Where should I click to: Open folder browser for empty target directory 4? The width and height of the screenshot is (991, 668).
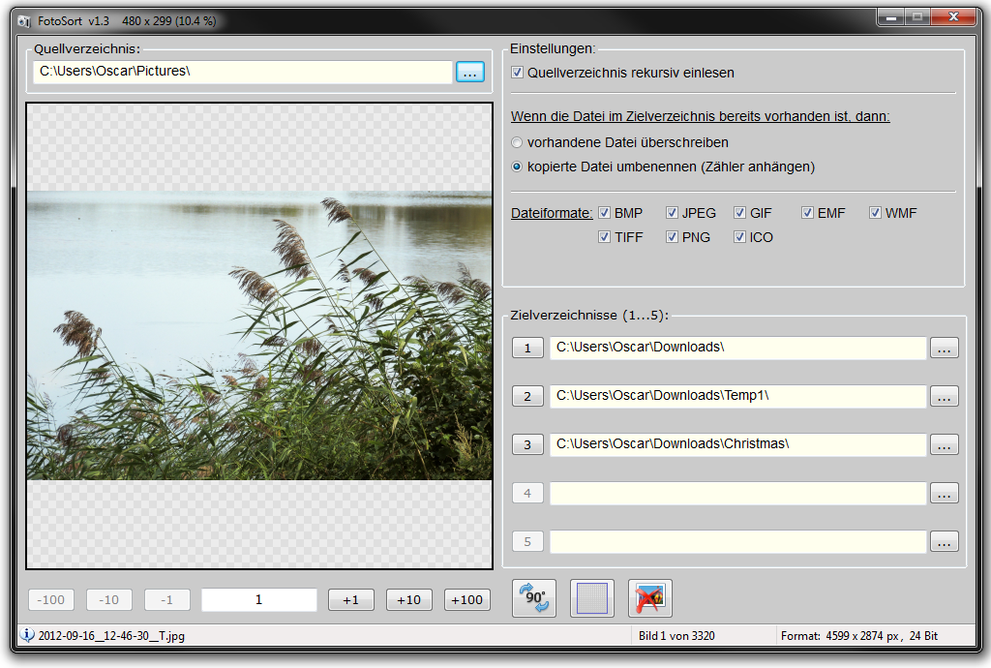944,494
